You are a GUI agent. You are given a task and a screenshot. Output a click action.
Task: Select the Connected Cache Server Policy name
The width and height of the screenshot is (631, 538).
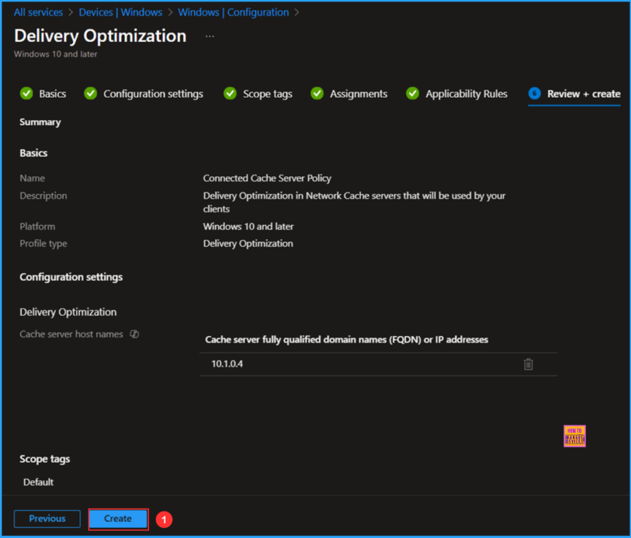tap(267, 178)
